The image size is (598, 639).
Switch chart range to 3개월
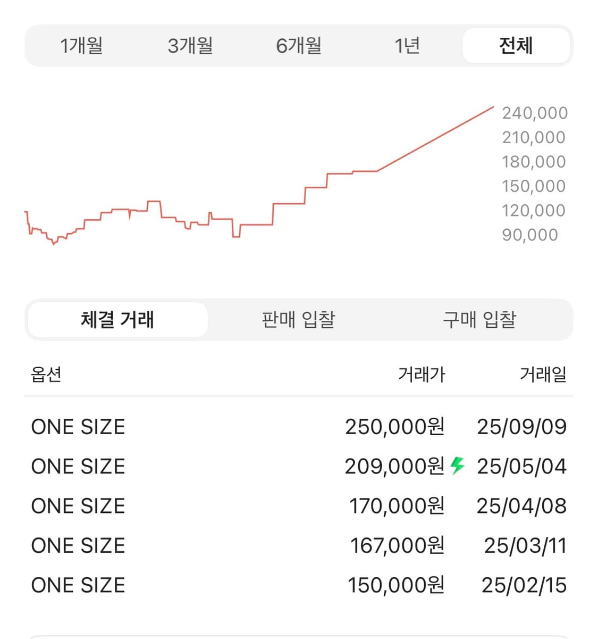point(190,46)
